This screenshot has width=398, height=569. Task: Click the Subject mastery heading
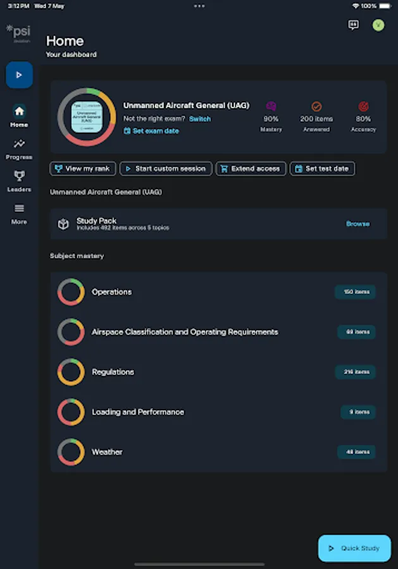(77, 256)
